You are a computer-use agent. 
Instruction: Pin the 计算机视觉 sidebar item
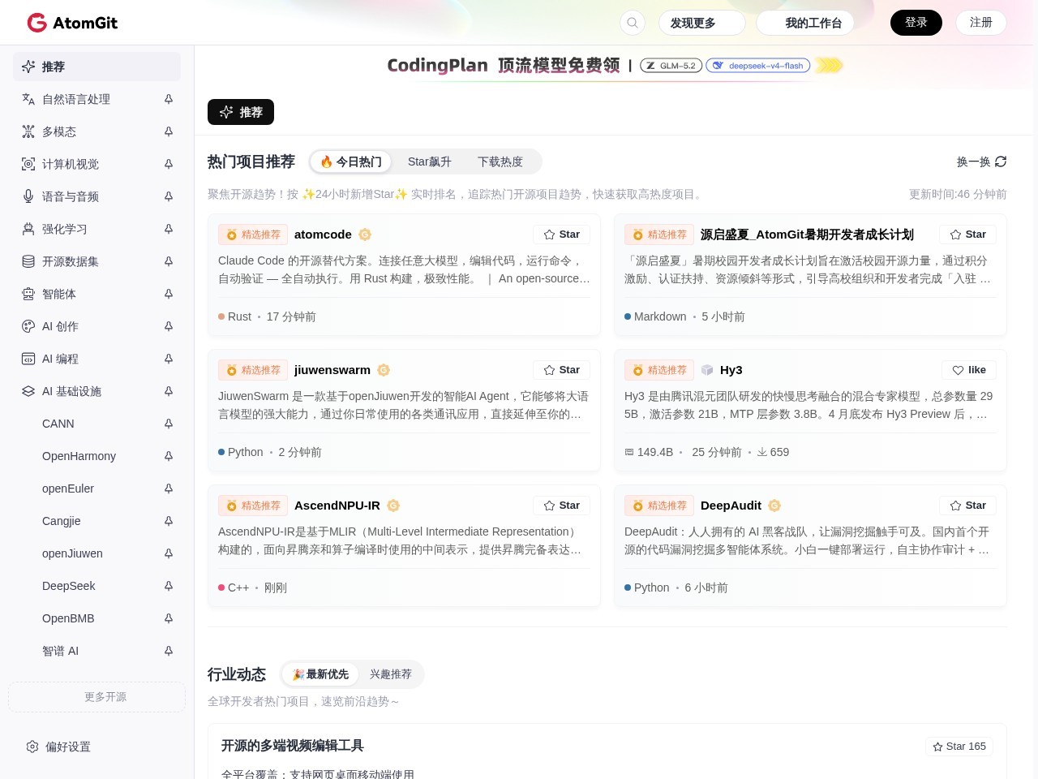click(169, 164)
